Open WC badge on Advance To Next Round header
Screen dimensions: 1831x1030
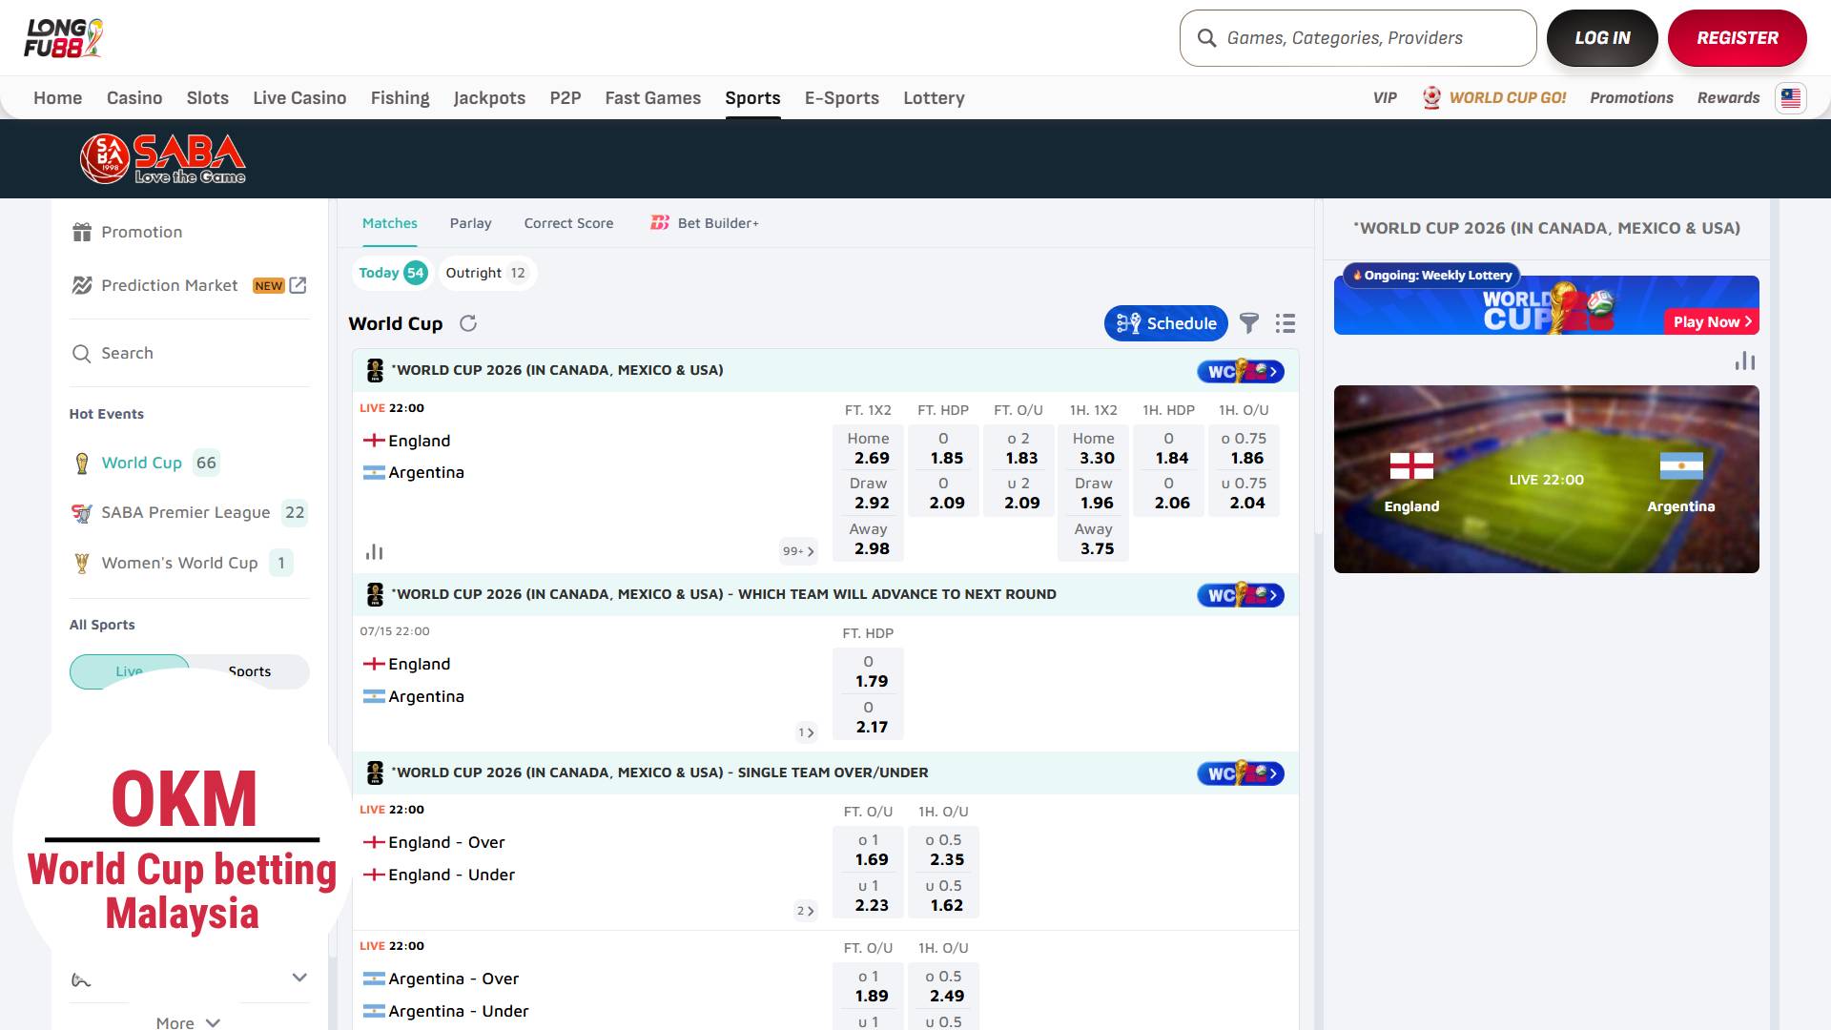click(x=1241, y=595)
